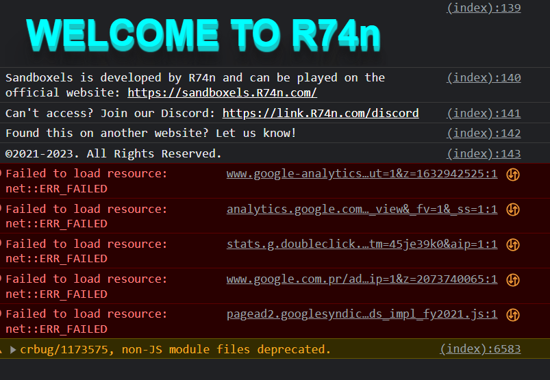Click network request icon beside doubleclick error

coord(513,244)
